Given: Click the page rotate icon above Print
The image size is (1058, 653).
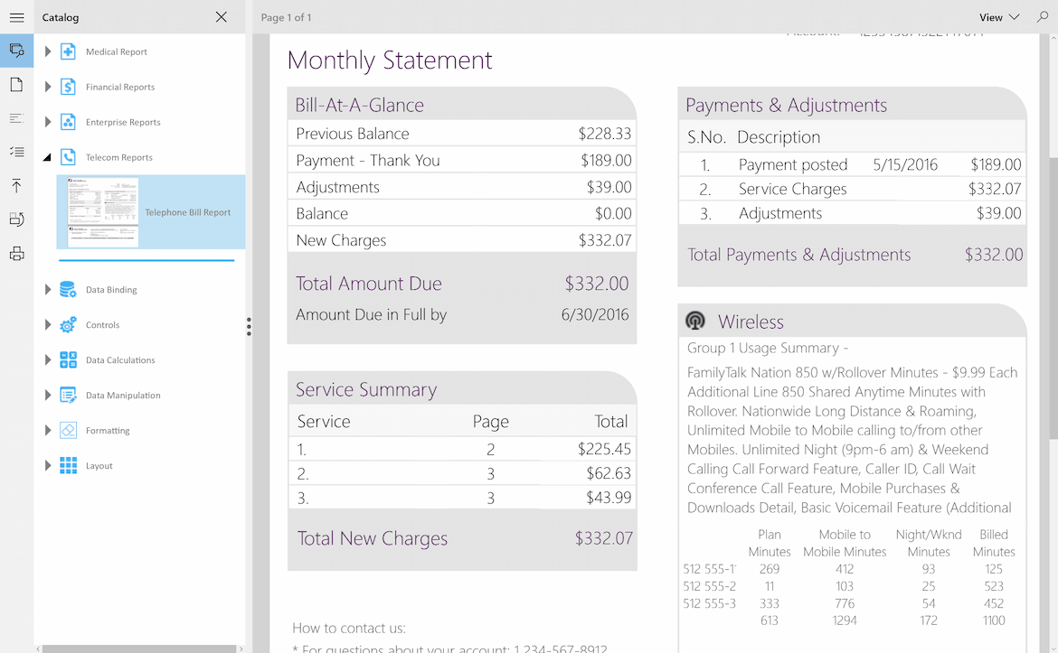Looking at the screenshot, I should [x=17, y=219].
